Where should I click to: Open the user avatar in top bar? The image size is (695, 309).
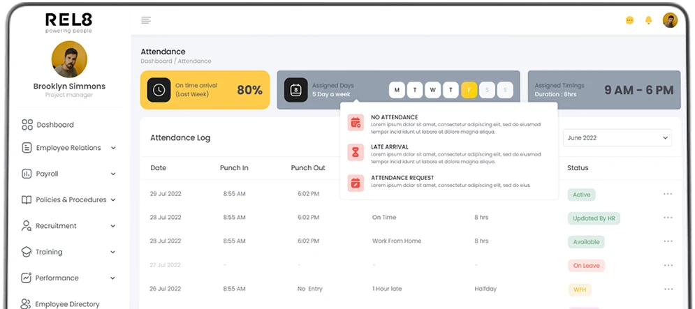[670, 20]
